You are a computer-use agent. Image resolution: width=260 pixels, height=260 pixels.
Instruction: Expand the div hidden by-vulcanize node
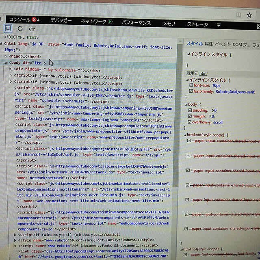coord(10,69)
